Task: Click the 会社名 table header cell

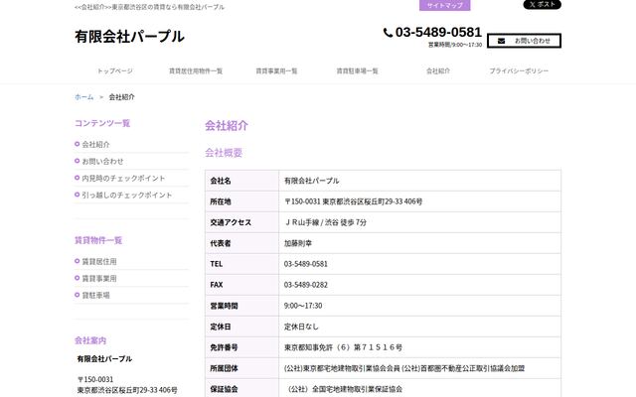Action: [242, 181]
